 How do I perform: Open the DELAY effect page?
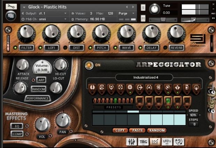tap(152, 48)
